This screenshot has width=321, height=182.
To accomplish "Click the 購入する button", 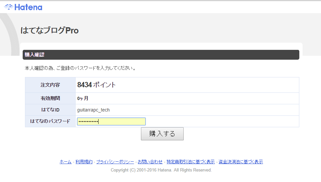I will (x=162, y=134).
